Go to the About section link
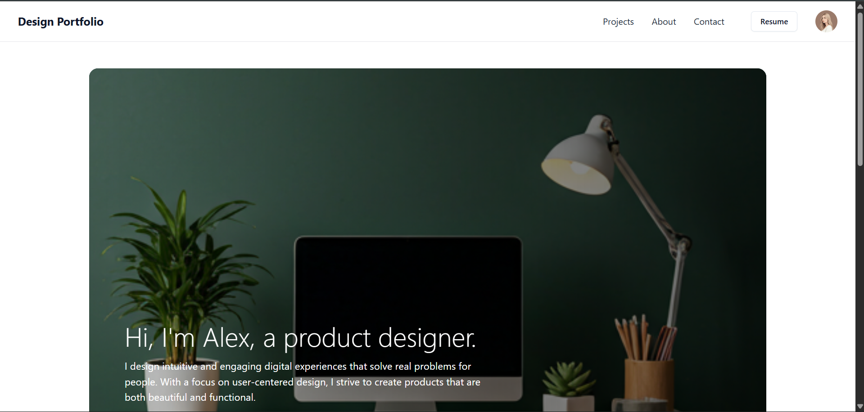864x412 pixels. pyautogui.click(x=664, y=22)
